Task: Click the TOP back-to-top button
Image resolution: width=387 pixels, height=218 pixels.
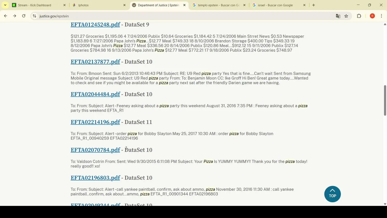Action: [333, 194]
